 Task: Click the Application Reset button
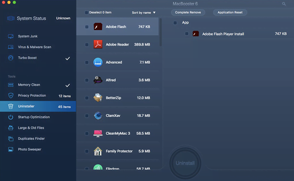click(230, 12)
